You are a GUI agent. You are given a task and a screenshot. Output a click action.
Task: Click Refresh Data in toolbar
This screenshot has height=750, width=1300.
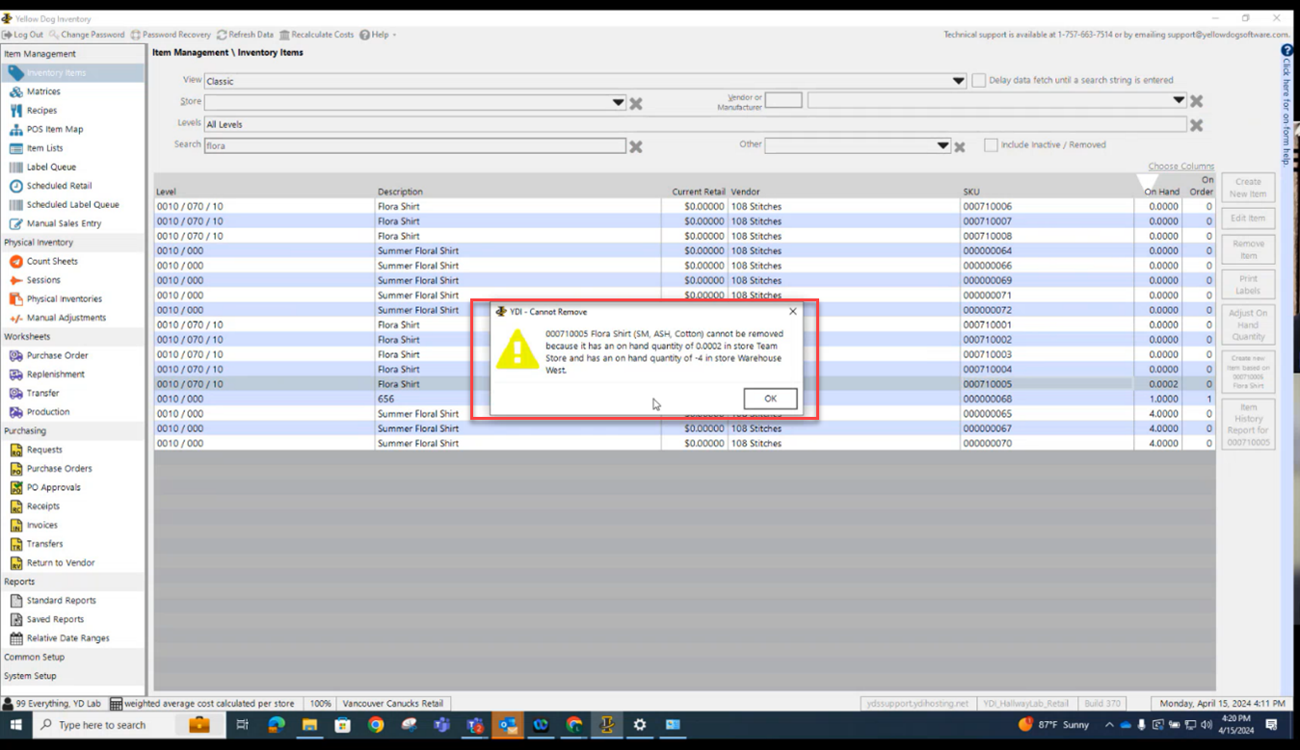(x=245, y=35)
